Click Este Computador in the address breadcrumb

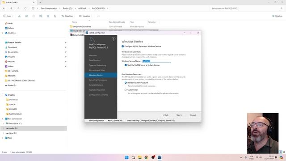[x=49, y=8]
